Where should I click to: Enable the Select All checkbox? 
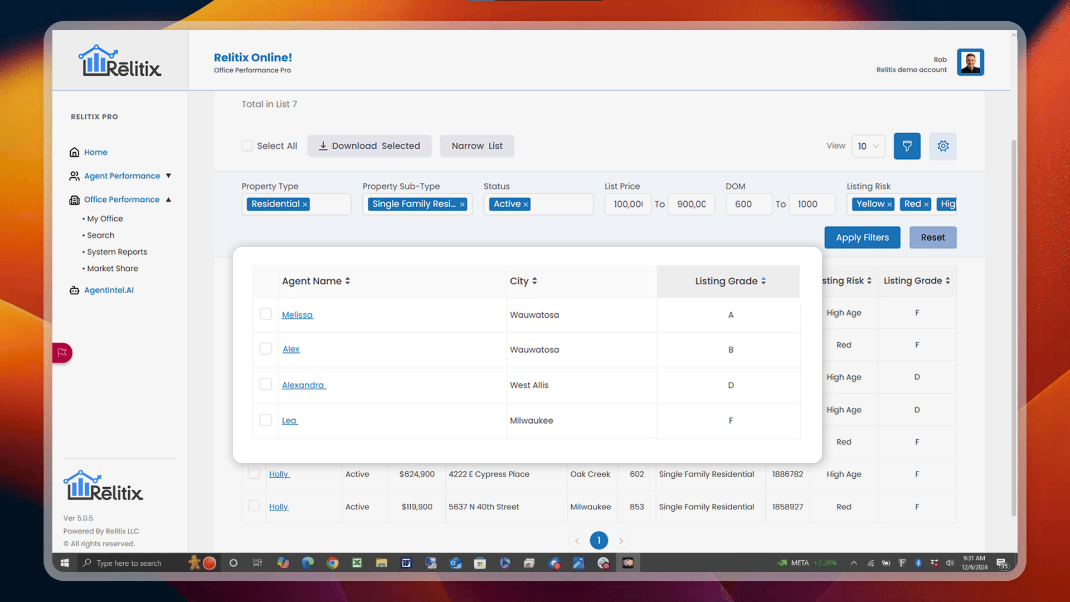tap(247, 145)
